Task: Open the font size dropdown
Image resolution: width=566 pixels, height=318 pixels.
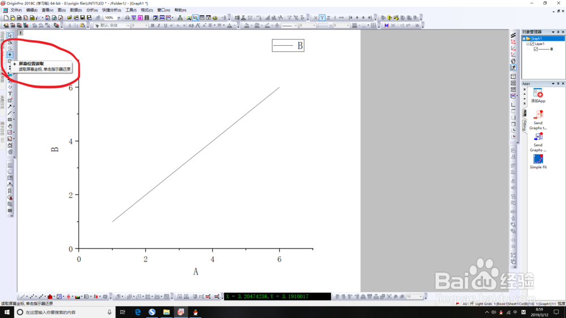Action: 146,25
